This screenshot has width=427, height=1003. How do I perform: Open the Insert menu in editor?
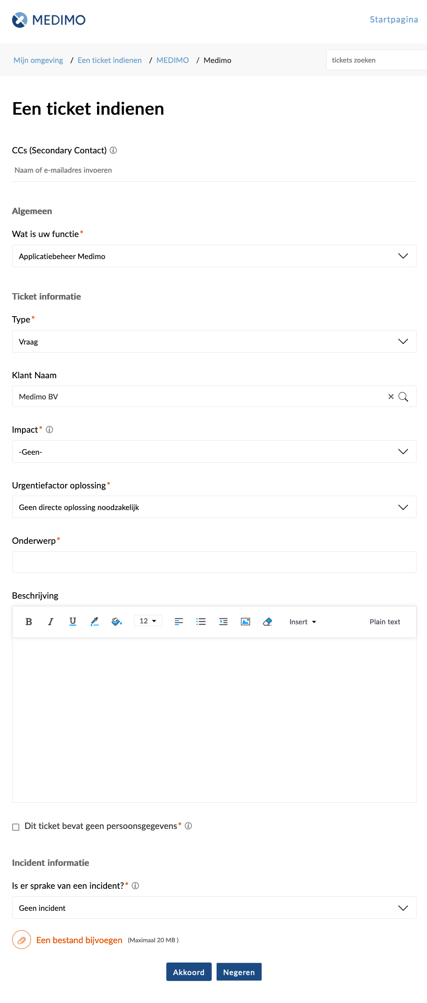pos(302,622)
